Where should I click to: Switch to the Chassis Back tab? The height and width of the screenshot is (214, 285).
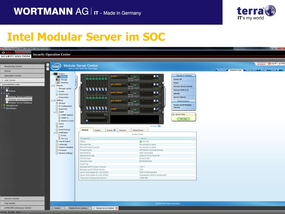click(251, 70)
